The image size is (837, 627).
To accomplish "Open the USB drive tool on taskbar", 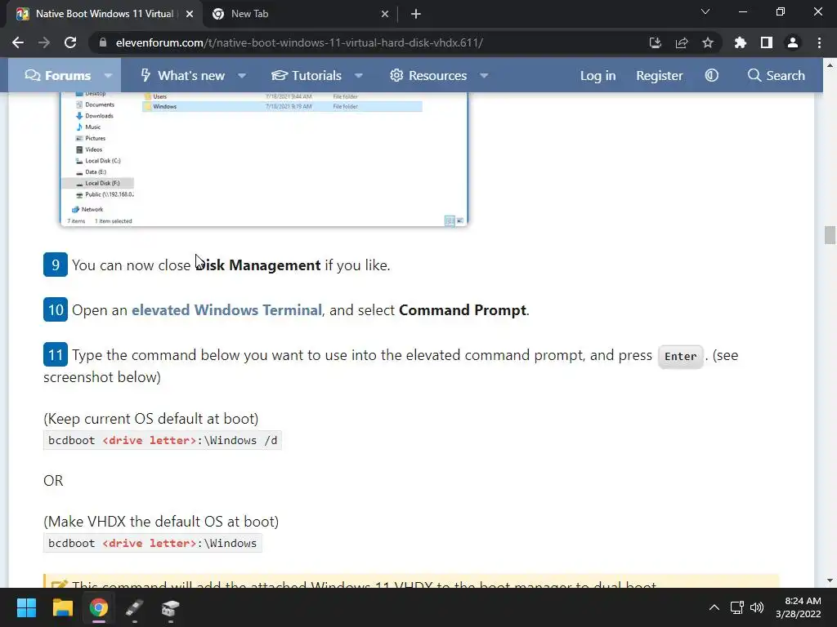I will tap(135, 607).
